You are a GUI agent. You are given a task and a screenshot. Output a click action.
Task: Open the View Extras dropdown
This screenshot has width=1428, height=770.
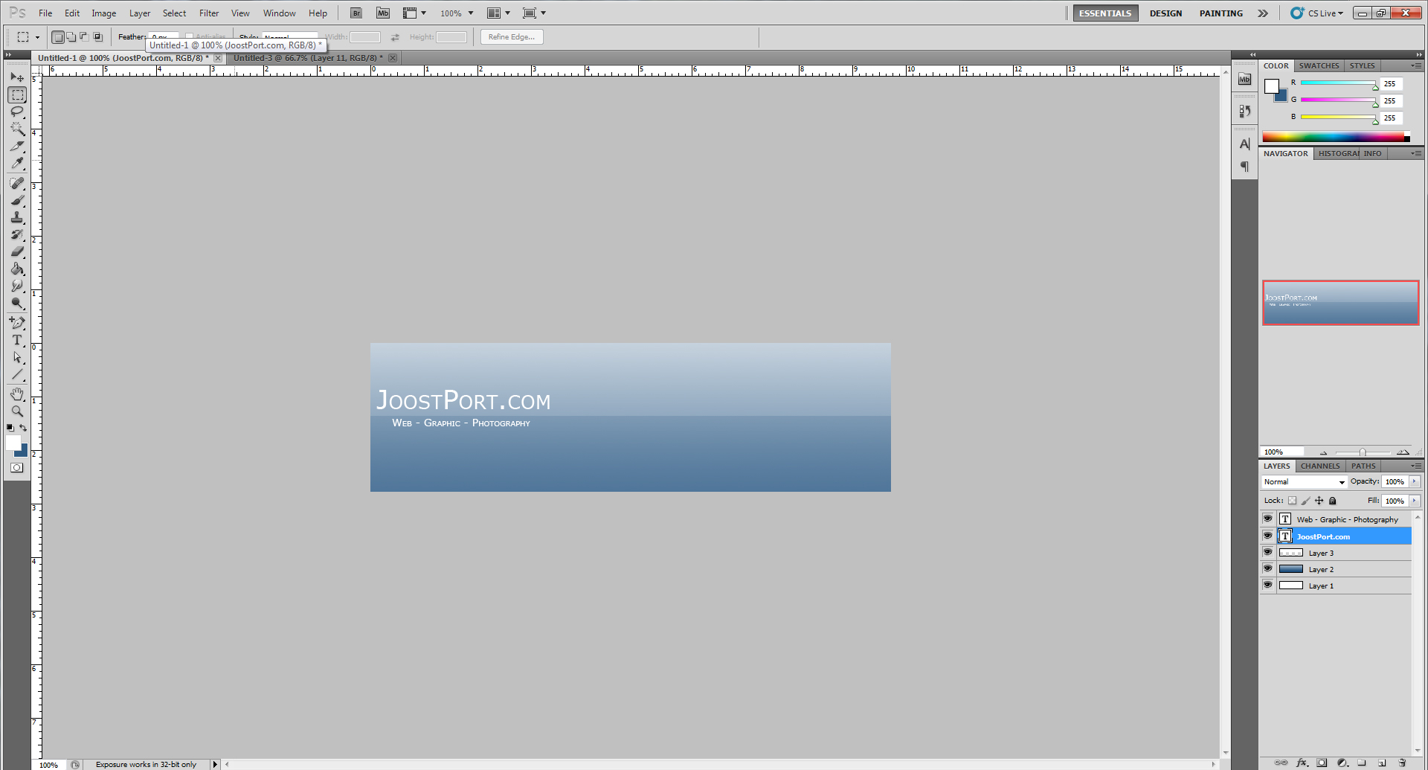pyautogui.click(x=414, y=13)
